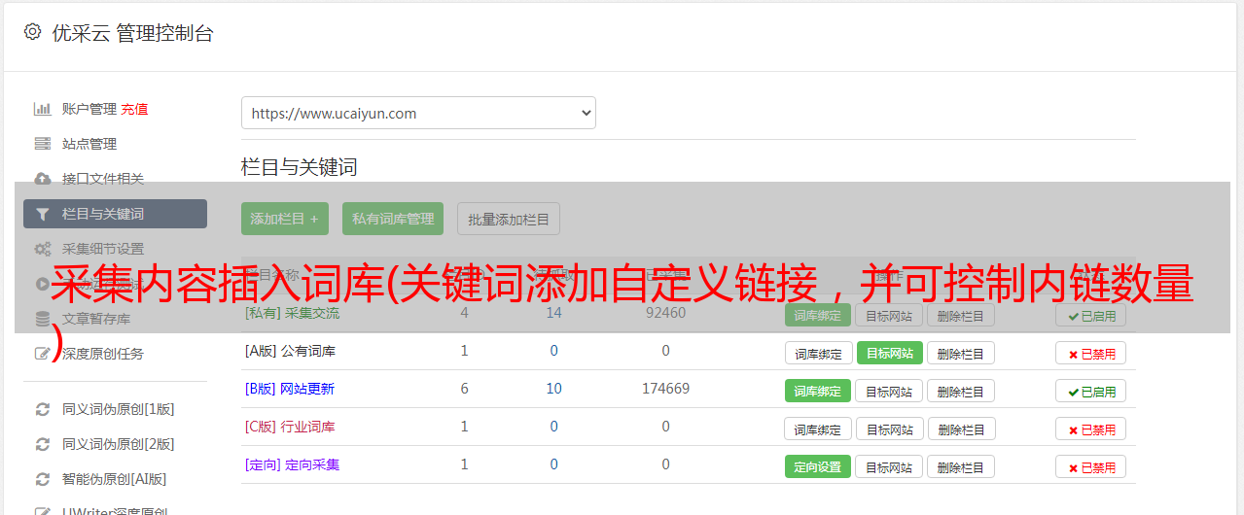Click the refresh icon of 智能伪原创[AI版]
The height and width of the screenshot is (515, 1244).
click(42, 479)
